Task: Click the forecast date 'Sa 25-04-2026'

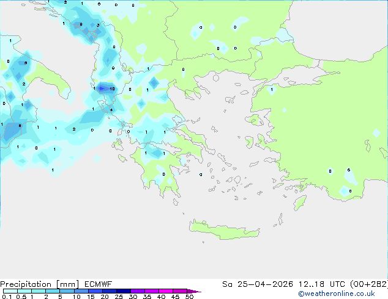Action: [258, 284]
